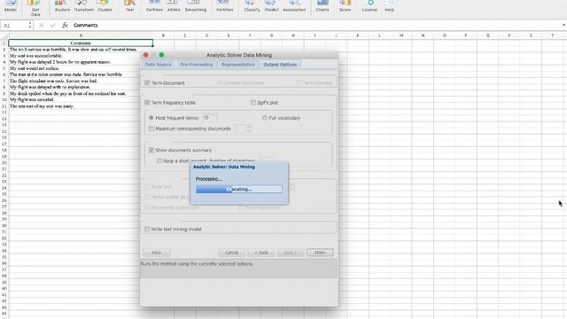Enable Maximum corresponding documents checkbox
This screenshot has width=567, height=319.
[151, 128]
